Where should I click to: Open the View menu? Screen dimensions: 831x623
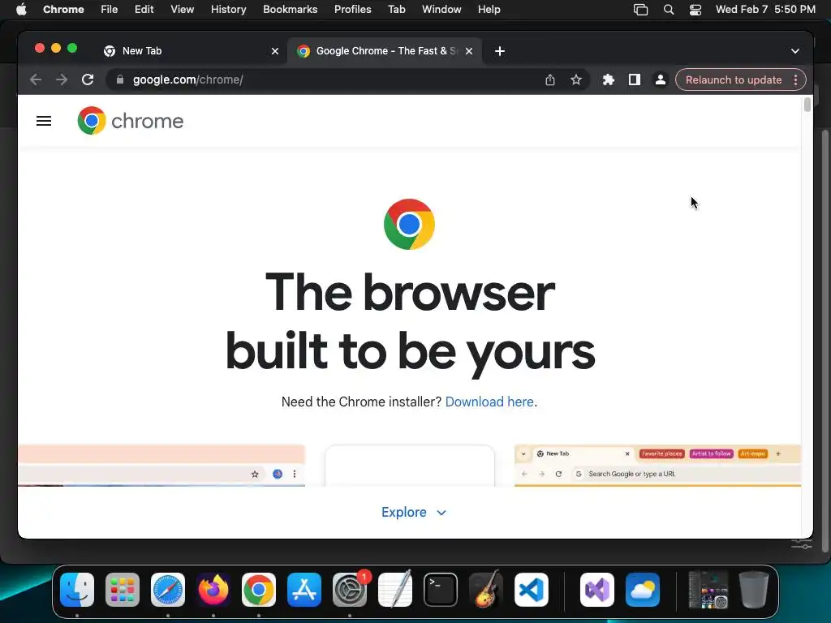coord(183,9)
